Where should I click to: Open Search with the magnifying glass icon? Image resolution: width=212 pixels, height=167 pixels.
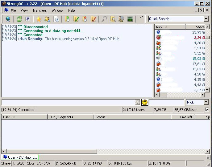coord(104,19)
